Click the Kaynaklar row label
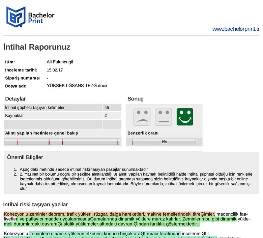Image resolution: width=263 pixels, height=238 pixels. click(x=14, y=116)
